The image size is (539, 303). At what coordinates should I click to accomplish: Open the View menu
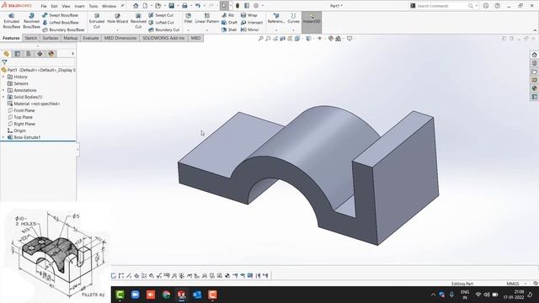coord(66,6)
